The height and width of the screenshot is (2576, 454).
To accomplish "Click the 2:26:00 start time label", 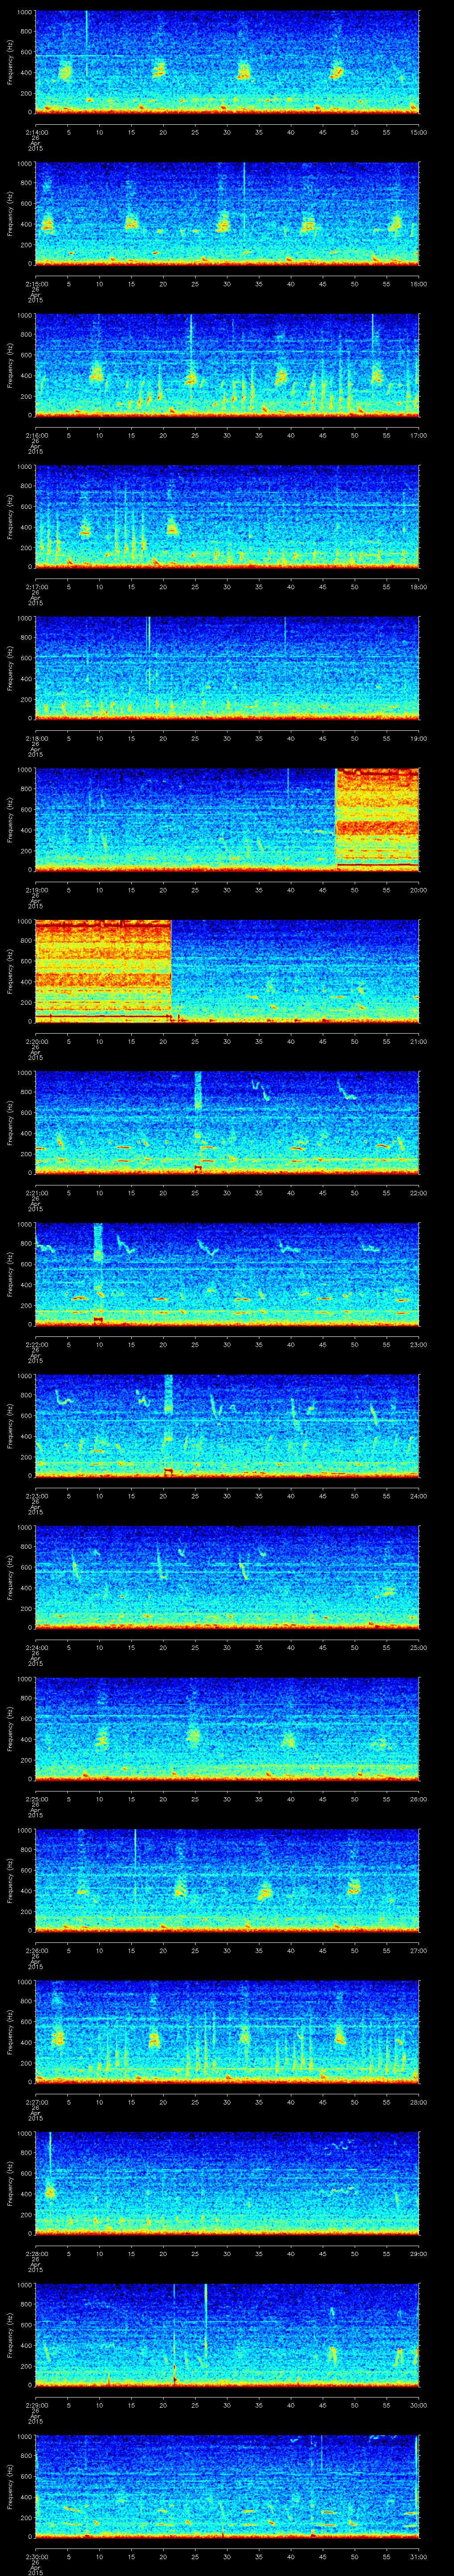I will point(36,1951).
